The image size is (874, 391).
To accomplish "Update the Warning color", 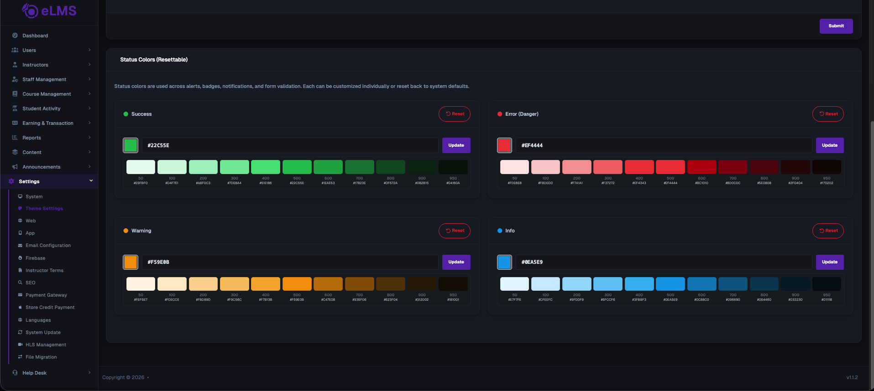I will 456,262.
